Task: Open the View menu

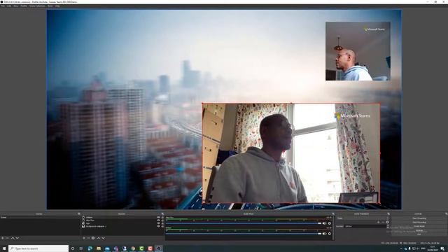Action: (15, 6)
